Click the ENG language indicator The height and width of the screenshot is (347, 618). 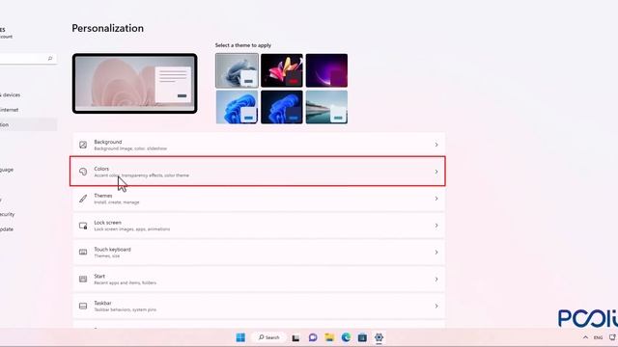click(598, 337)
